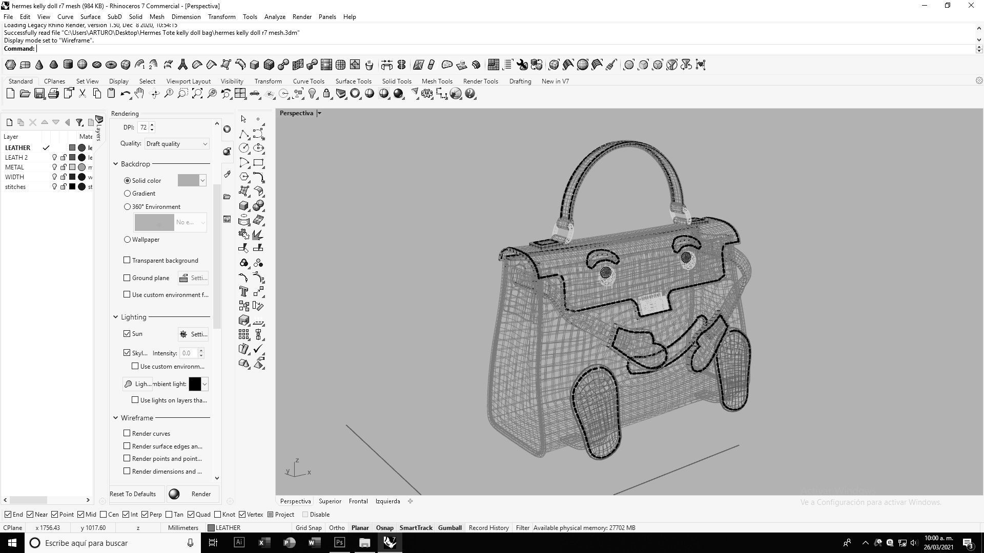Image resolution: width=984 pixels, height=553 pixels.
Task: Activate the Pan hand tool
Action: (139, 94)
